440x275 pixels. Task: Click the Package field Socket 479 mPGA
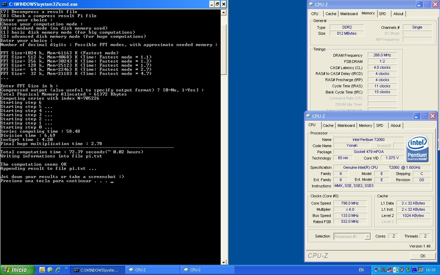(368, 152)
